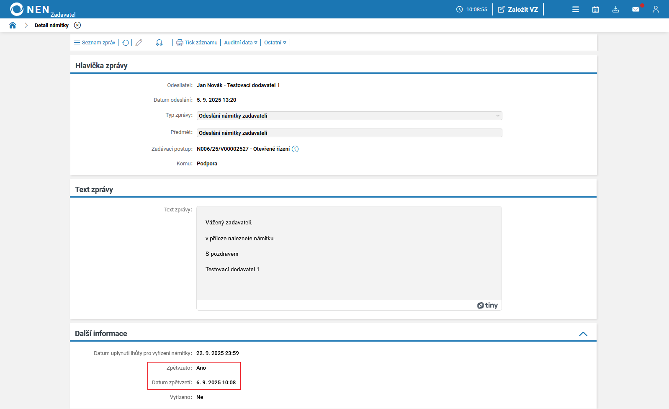Open Seznam zpráv list
669x409 pixels.
click(x=95, y=43)
